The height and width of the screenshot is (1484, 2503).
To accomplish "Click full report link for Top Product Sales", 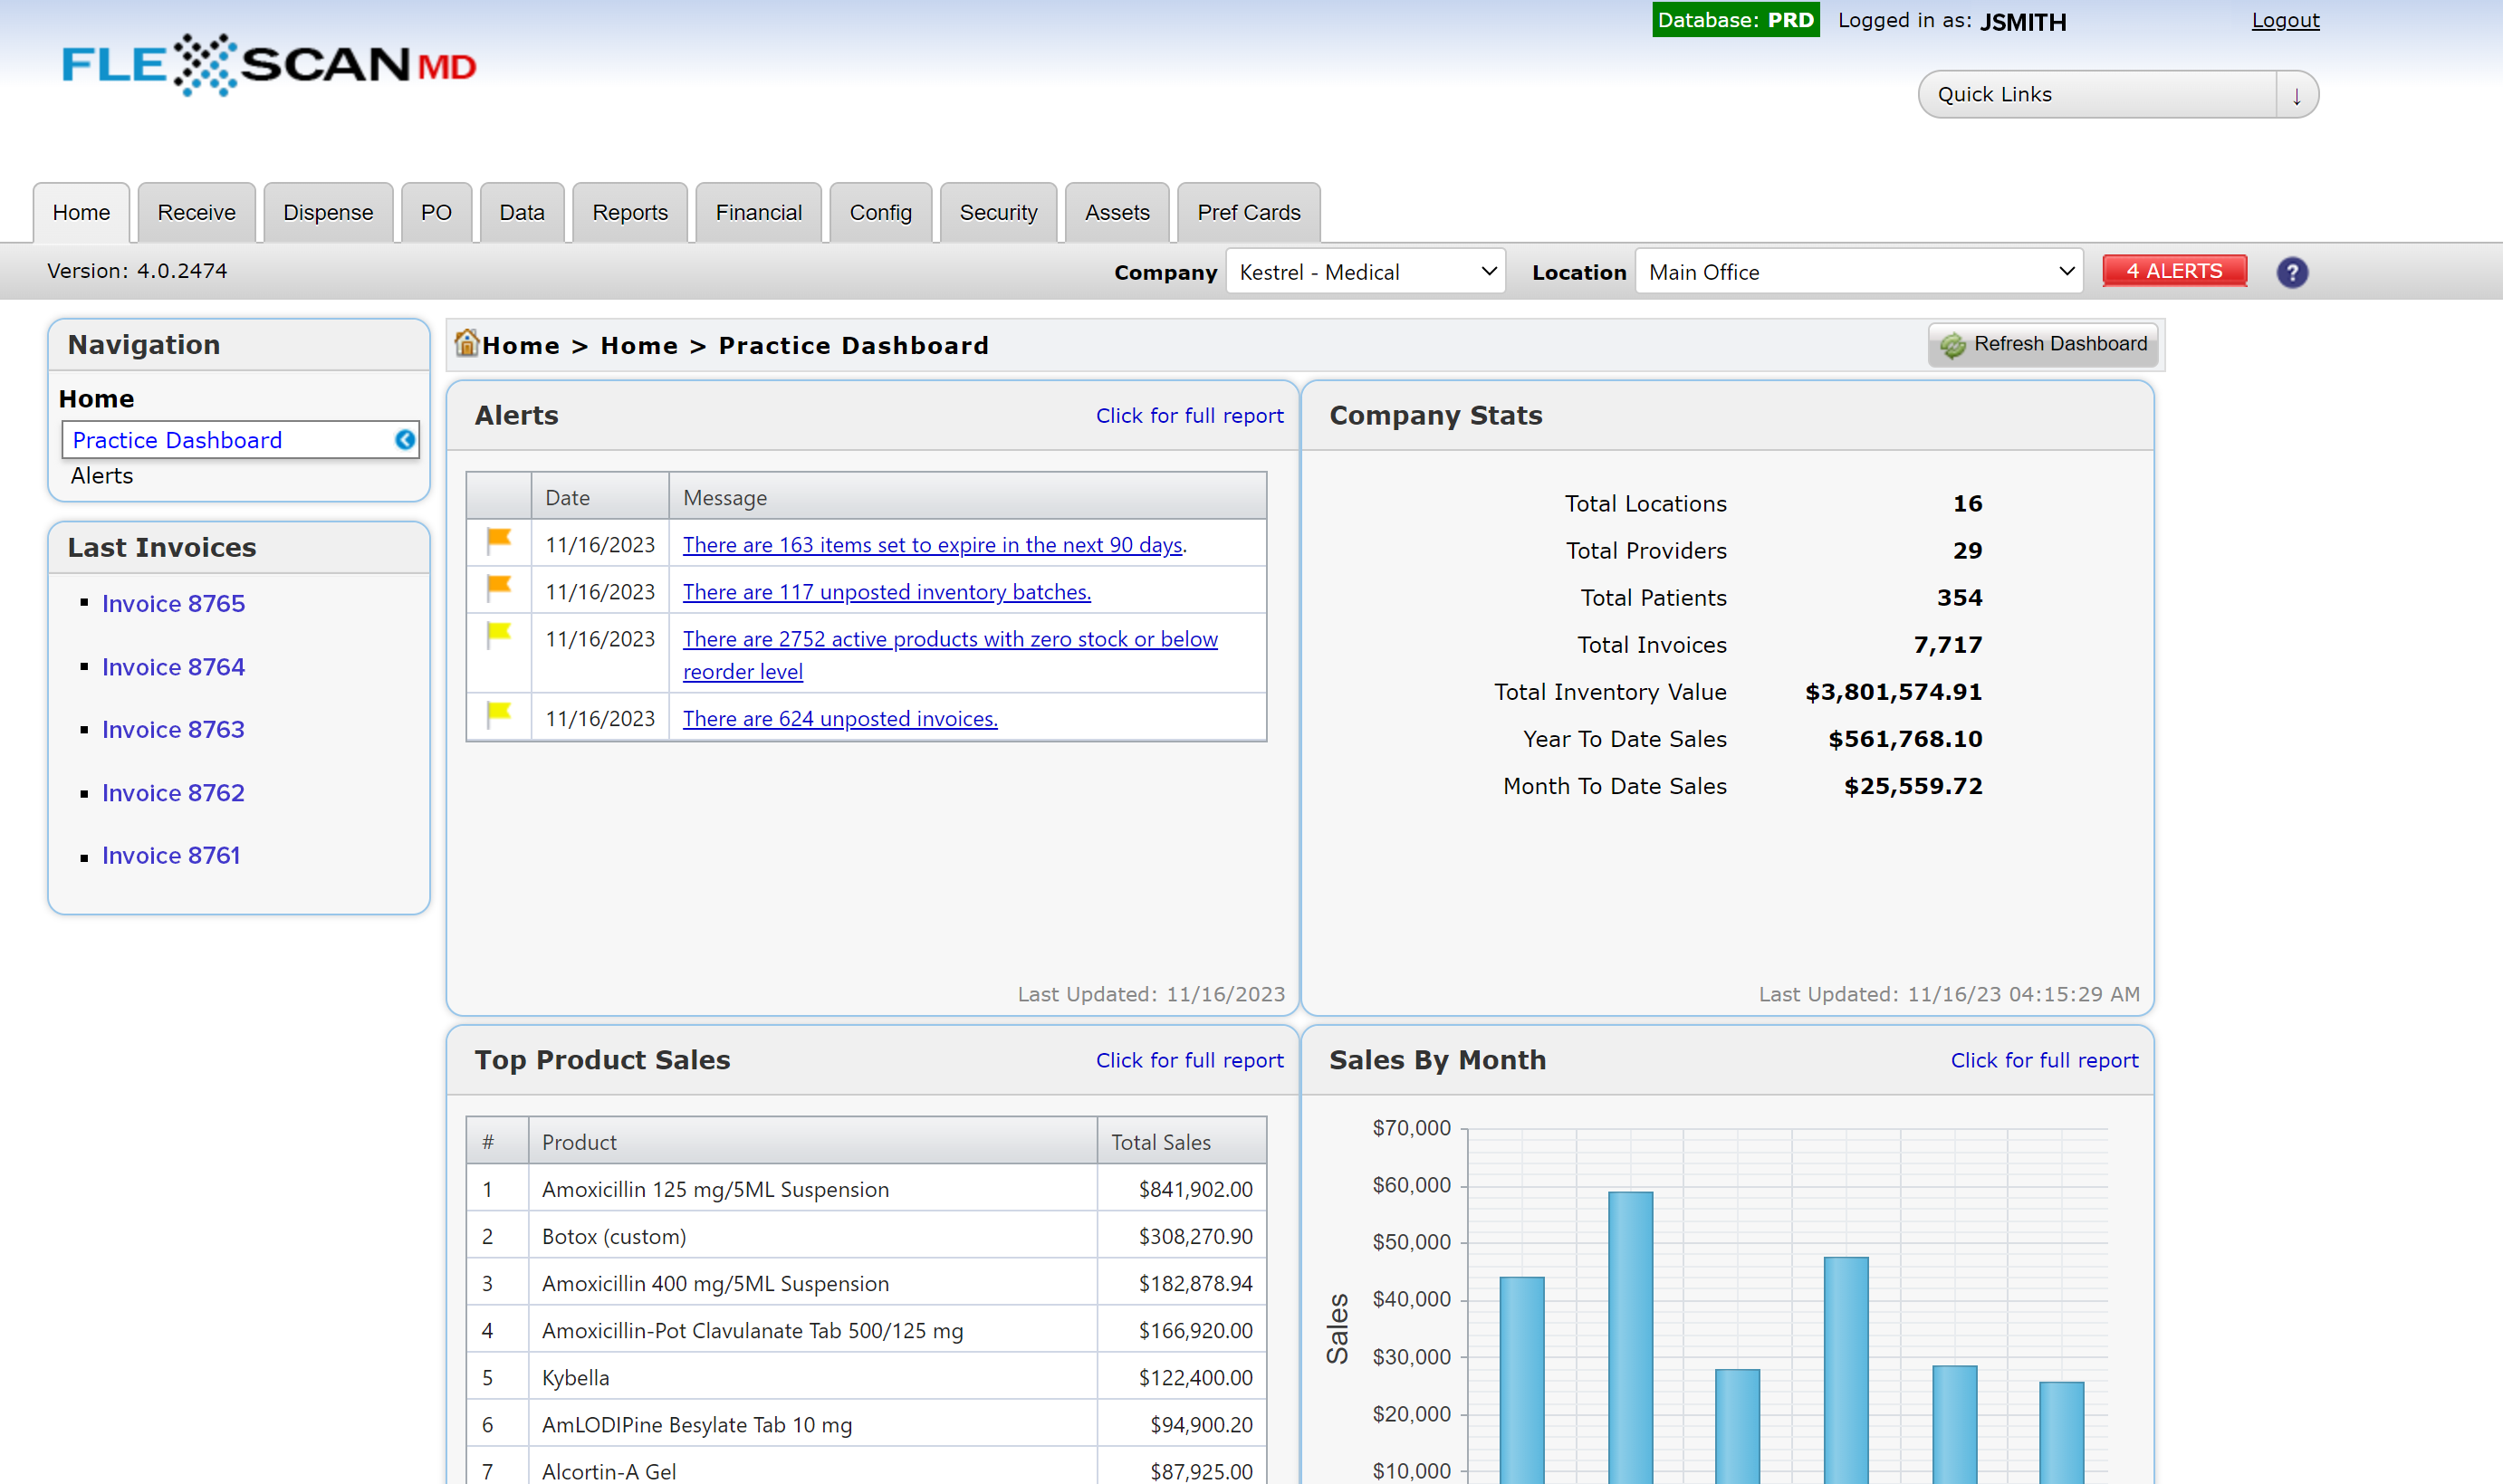I will click(x=1189, y=1060).
